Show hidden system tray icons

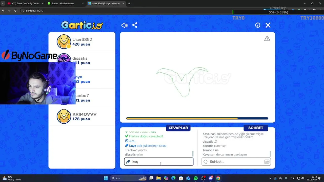[x=270, y=178]
